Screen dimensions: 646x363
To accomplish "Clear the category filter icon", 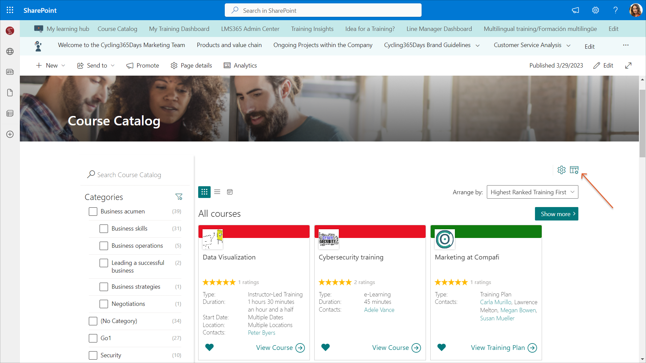I will [179, 197].
